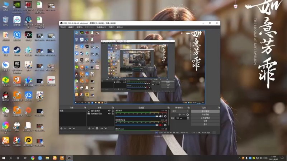Image resolution: width=287 pixels, height=161 pixels.
Task: Select the Epic Games Launcher desktop icon
Action: coord(17,67)
